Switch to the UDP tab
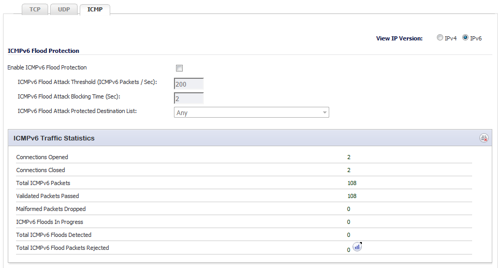The height and width of the screenshot is (268, 498). 64,9
